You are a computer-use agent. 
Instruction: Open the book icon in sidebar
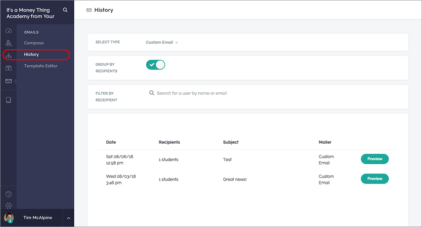(x=8, y=100)
